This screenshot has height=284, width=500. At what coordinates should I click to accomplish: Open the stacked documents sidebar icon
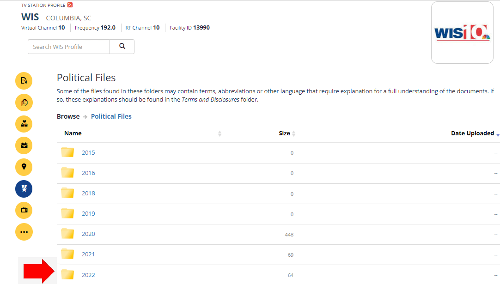point(24,102)
